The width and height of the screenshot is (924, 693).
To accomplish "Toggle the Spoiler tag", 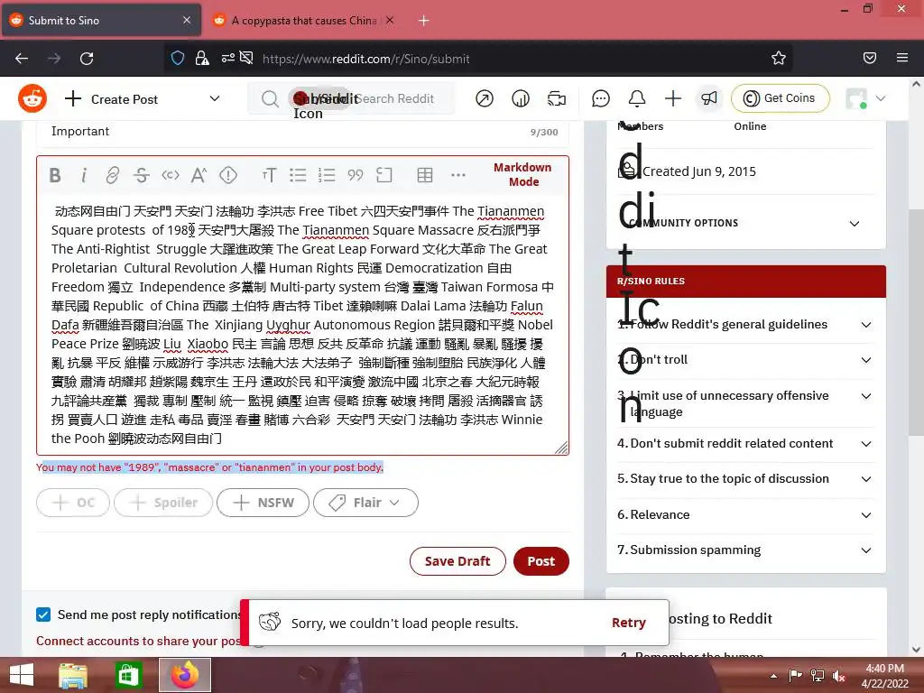I will [163, 503].
